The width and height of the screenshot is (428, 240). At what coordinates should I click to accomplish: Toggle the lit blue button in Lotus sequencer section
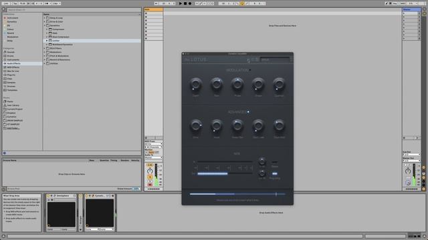(x=275, y=173)
